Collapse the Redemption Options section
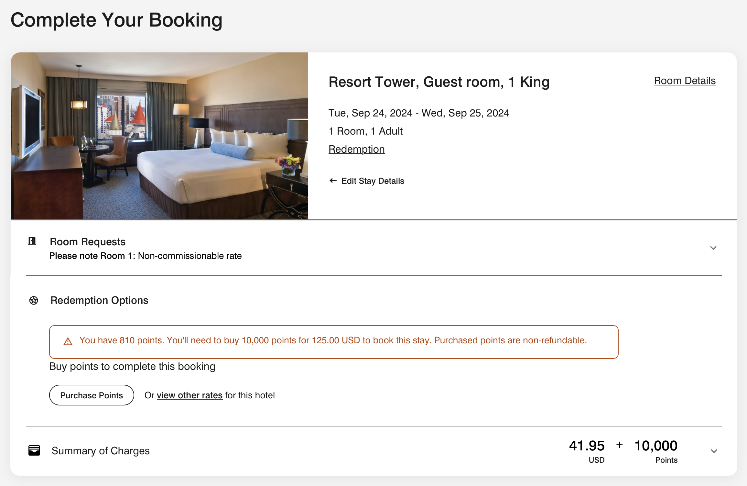The width and height of the screenshot is (747, 486). pos(99,300)
